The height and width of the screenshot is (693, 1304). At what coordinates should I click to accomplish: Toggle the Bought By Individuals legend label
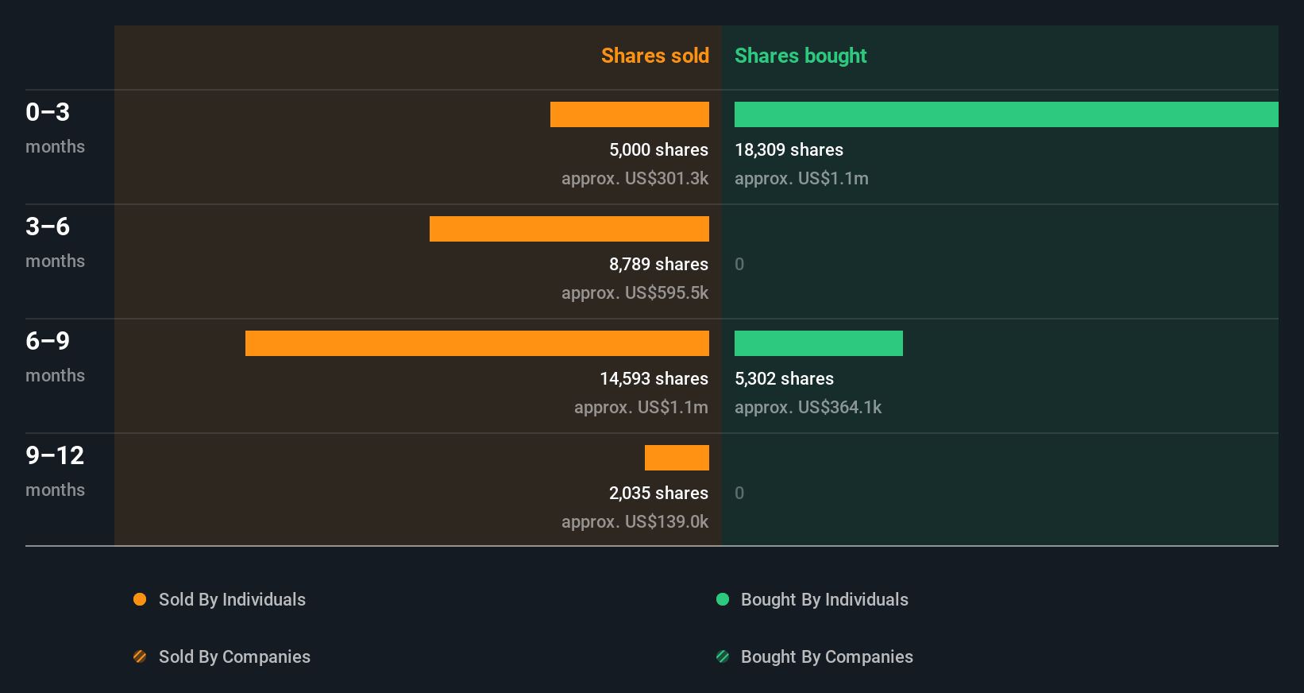coord(824,599)
